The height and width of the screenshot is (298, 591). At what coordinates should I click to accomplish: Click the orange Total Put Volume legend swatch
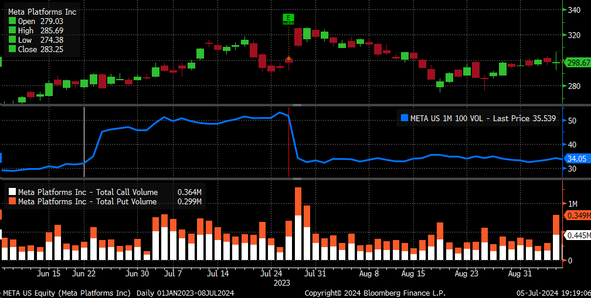click(x=12, y=201)
